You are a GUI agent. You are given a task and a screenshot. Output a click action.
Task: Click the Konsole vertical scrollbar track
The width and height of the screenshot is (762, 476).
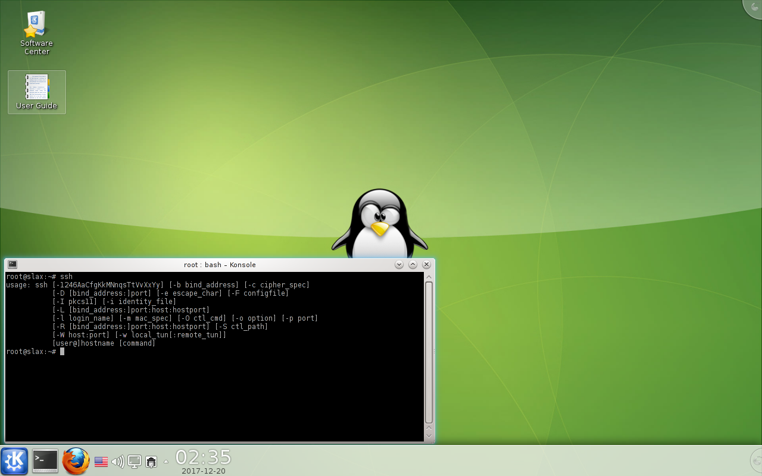tap(429, 352)
